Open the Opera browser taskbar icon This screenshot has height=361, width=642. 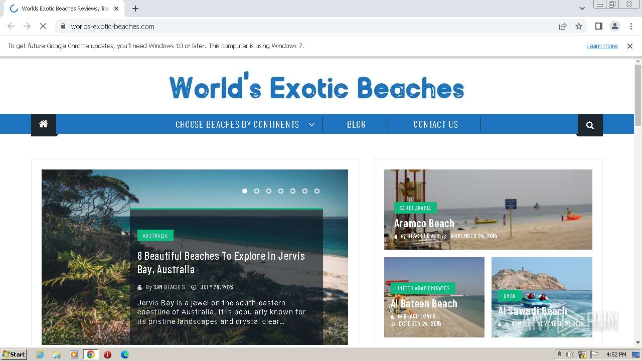(x=107, y=354)
